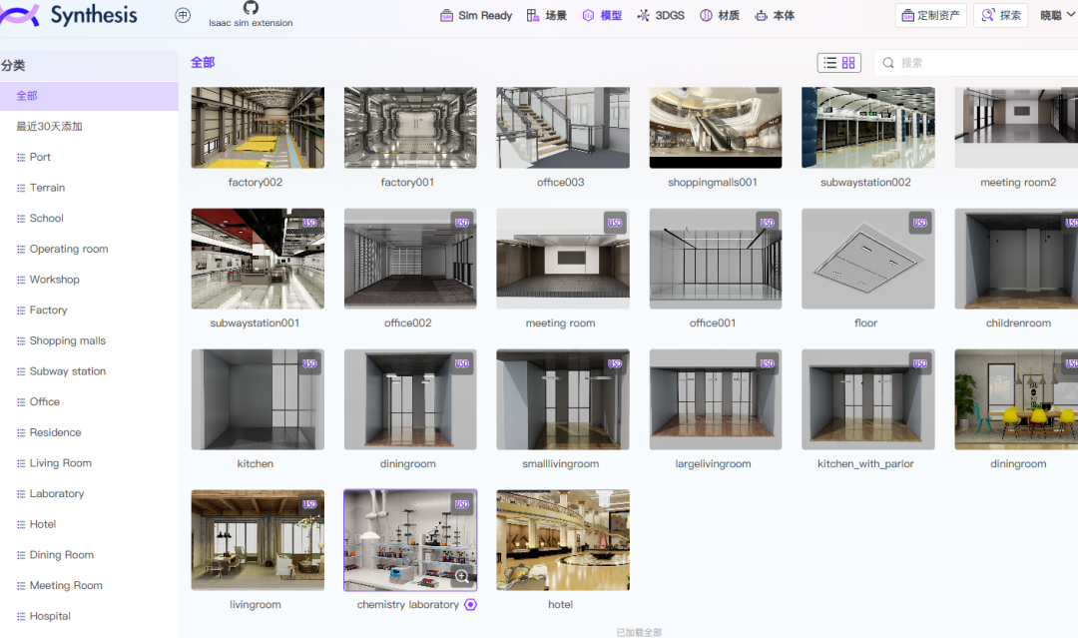Screen dimensions: 1078x638
Task: Click the USD badge on floor thumbnail
Action: tap(920, 223)
